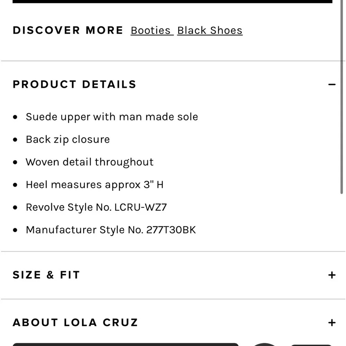Collapse Product Details with the minus icon
The height and width of the screenshot is (346, 346).
pyautogui.click(x=332, y=84)
